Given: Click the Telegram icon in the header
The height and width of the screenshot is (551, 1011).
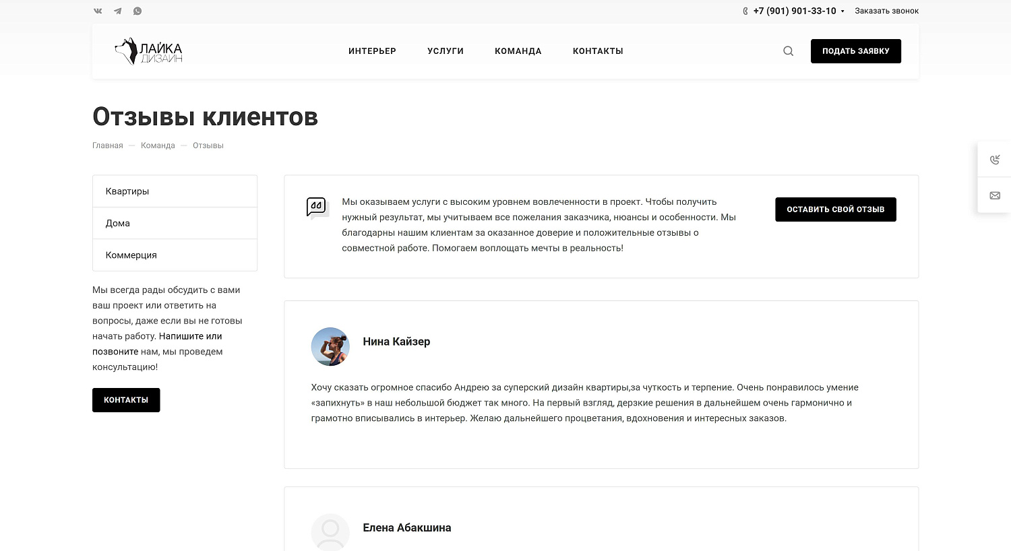Looking at the screenshot, I should (117, 11).
